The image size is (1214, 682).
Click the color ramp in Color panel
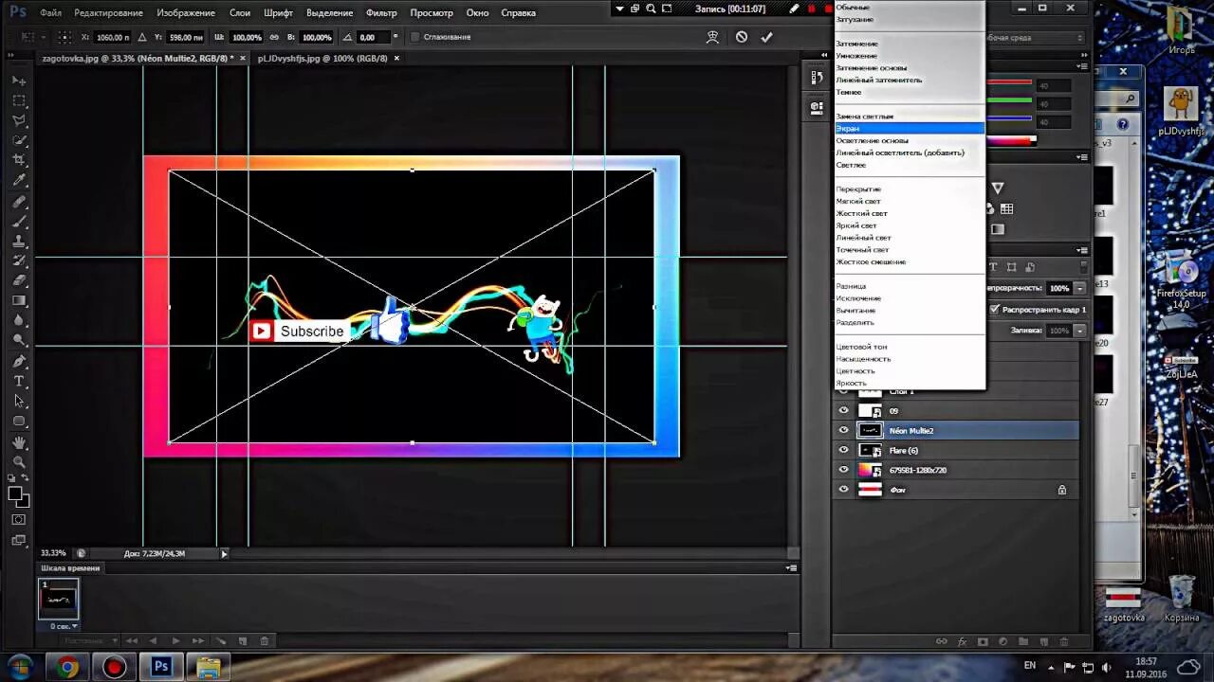click(1011, 142)
